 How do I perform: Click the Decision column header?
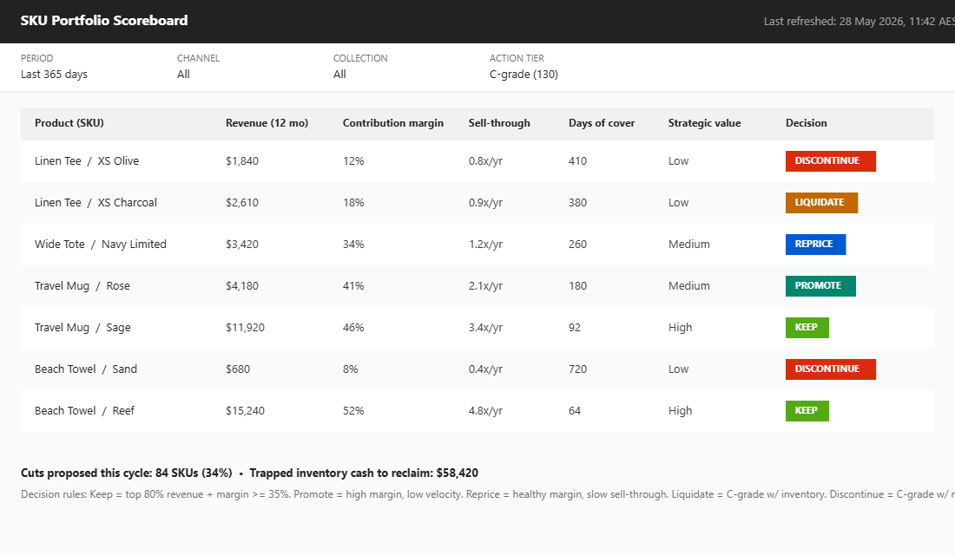(806, 123)
